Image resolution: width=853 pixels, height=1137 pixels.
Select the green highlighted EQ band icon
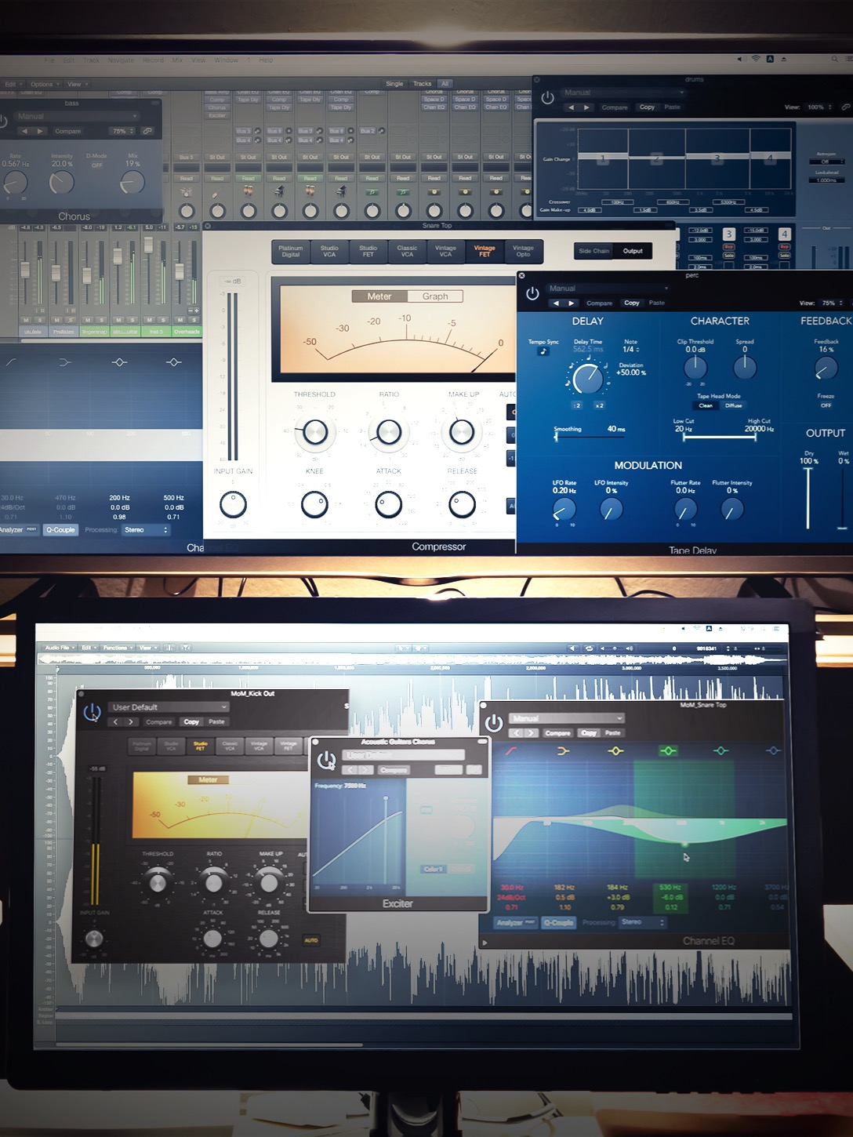coord(668,751)
